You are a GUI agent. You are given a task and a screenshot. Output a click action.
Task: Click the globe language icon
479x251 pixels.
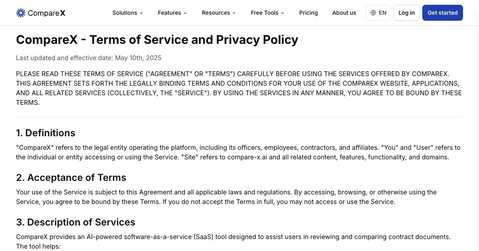(373, 13)
